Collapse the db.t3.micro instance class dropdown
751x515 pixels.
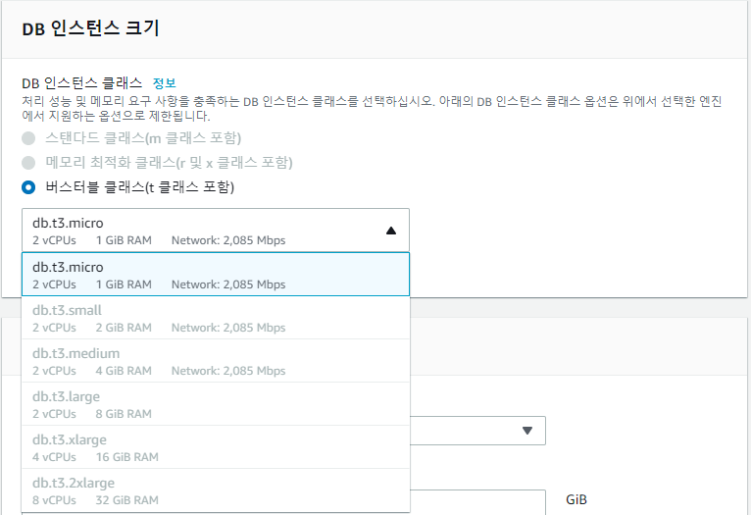(216, 231)
